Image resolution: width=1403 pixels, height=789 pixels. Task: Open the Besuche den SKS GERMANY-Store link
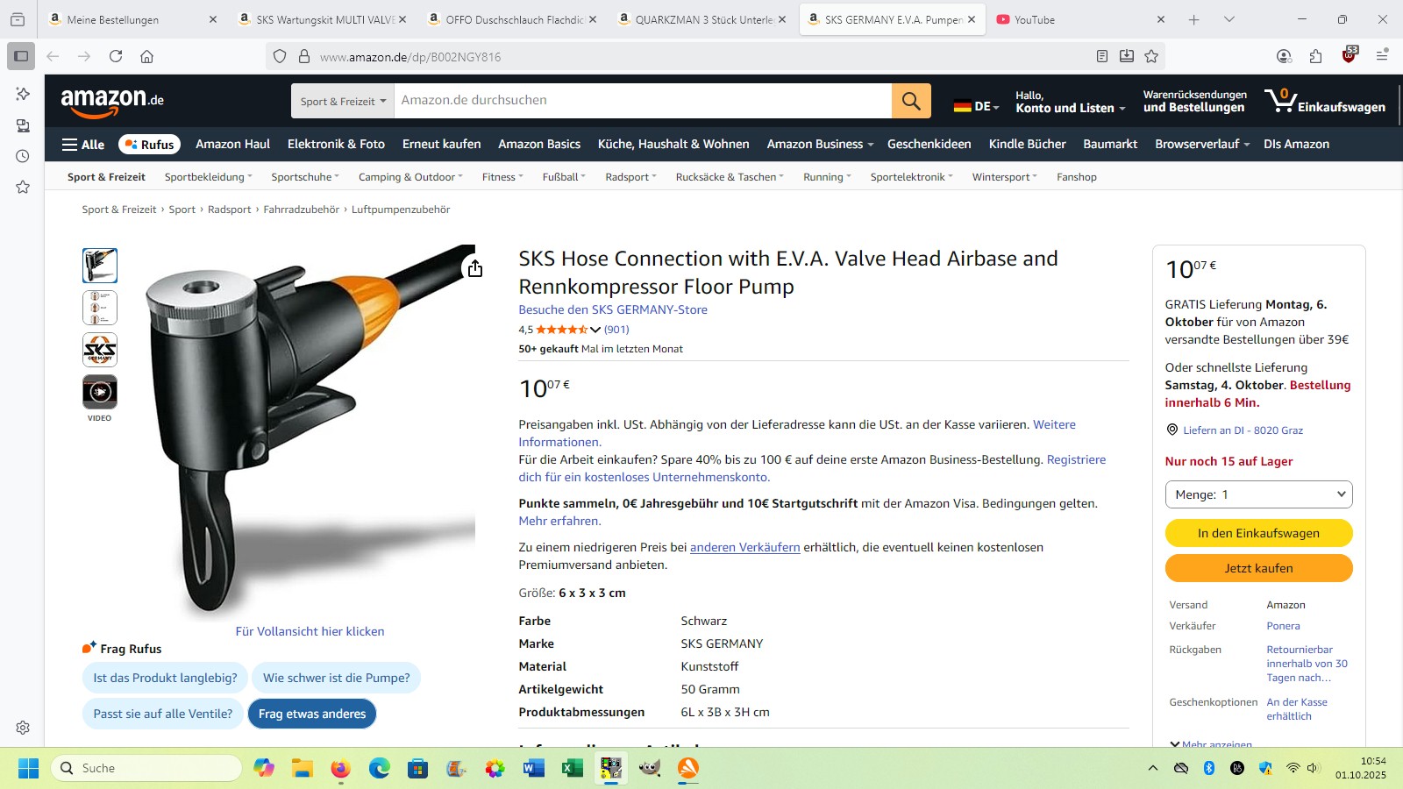coord(613,309)
